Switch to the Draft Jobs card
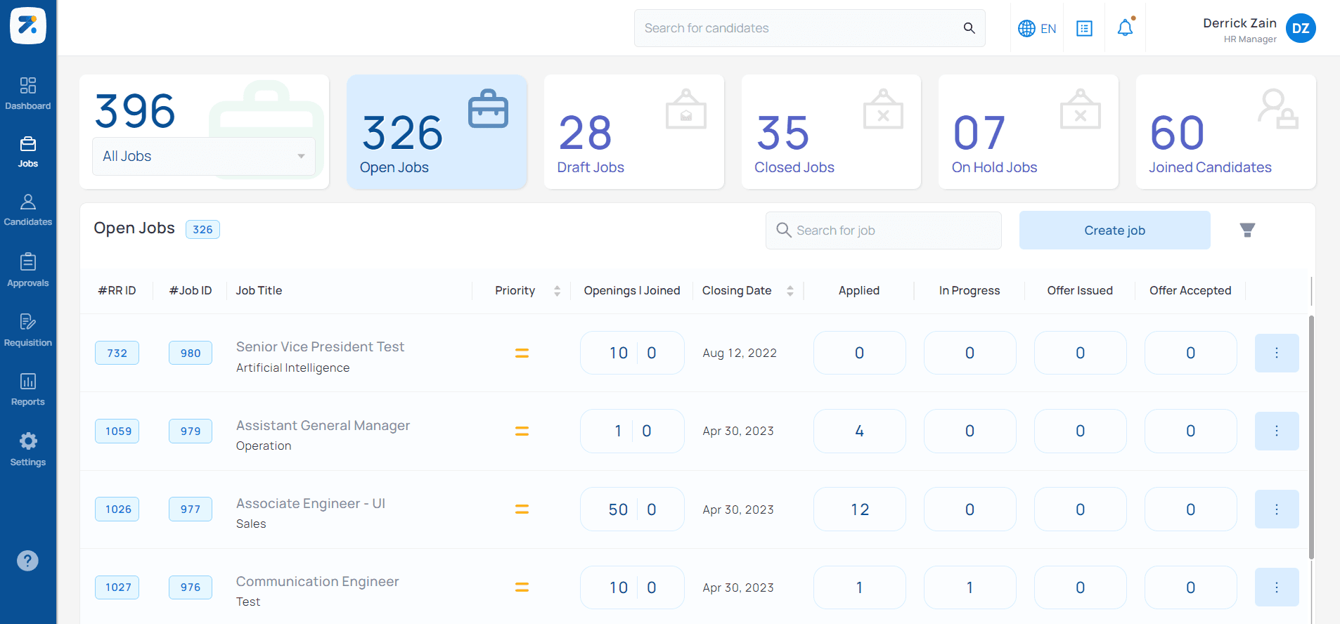The width and height of the screenshot is (1340, 624). 633,132
